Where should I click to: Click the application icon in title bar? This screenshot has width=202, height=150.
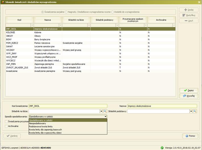pyautogui.click(x=3, y=2)
